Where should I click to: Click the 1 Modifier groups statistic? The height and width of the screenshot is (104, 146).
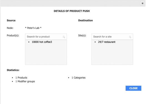(25, 81)
